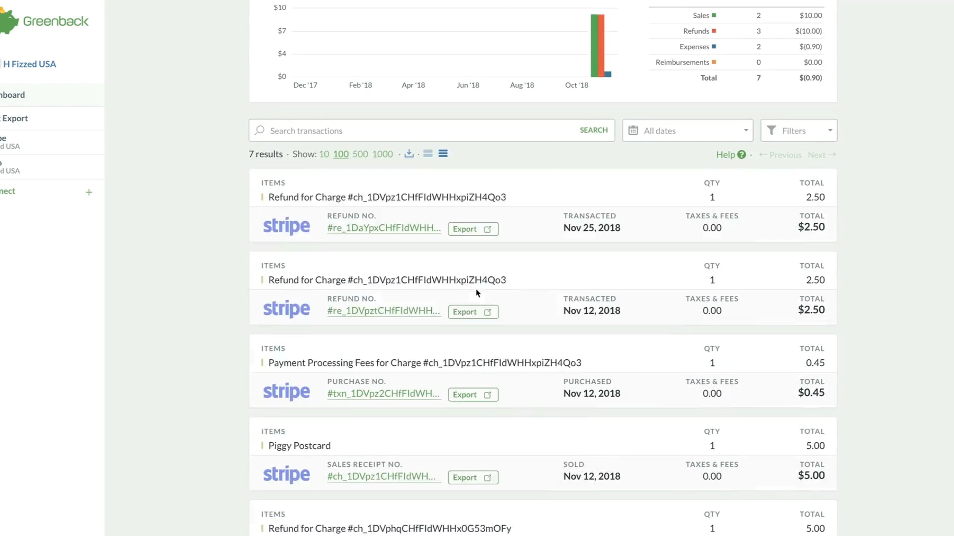
Task: Click the Stripe logo on the Piggy Postcard sale
Action: (x=286, y=474)
